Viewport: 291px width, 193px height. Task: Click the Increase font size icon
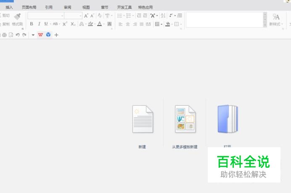click(86, 16)
